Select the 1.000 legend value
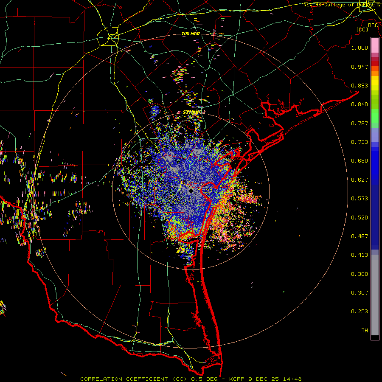 (360, 48)
